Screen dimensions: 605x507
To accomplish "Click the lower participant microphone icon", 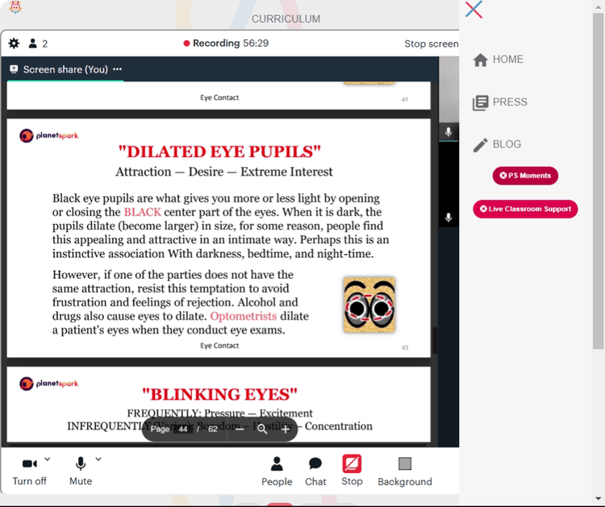I will [449, 218].
